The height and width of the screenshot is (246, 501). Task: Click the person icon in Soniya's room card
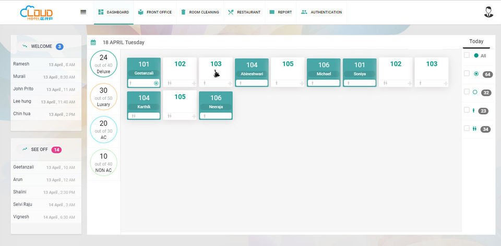coord(348,83)
